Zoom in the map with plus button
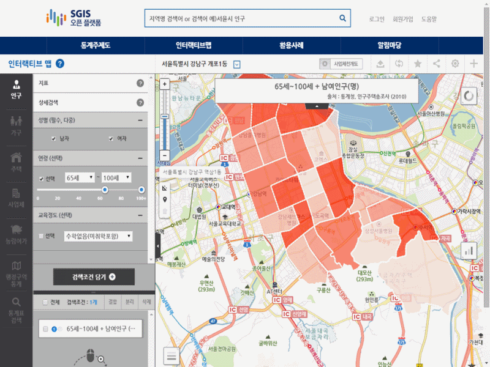Screen dimensions: 490x367 [x=164, y=84]
